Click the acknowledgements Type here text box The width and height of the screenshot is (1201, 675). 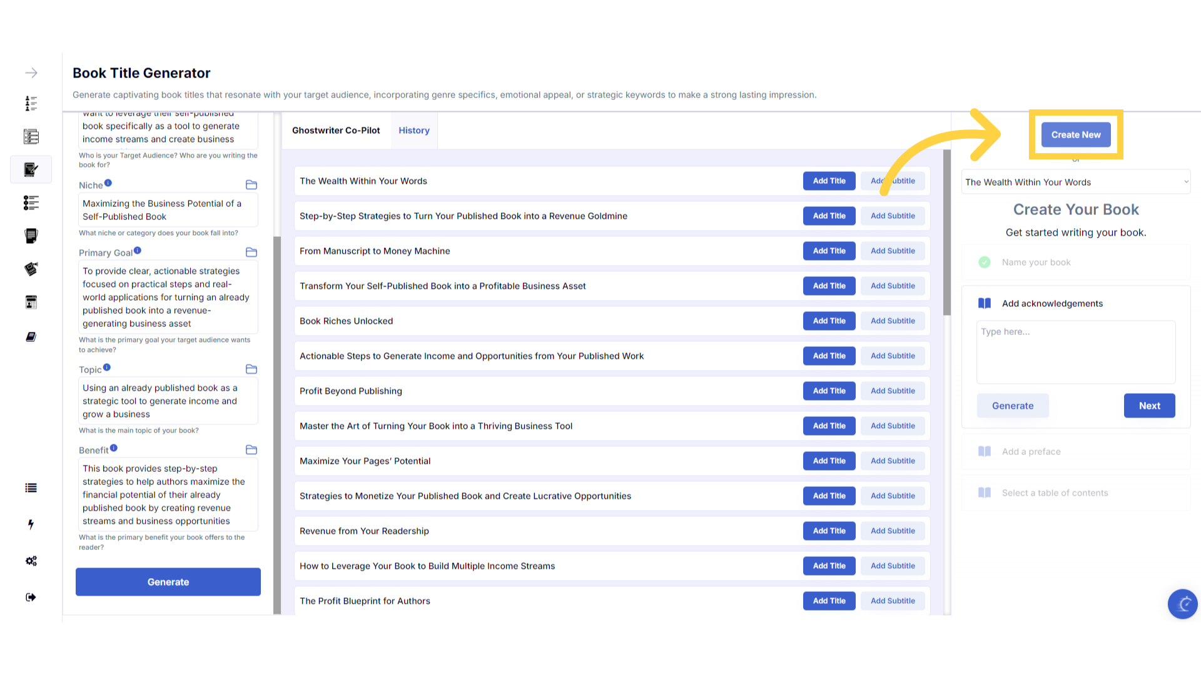coord(1075,352)
